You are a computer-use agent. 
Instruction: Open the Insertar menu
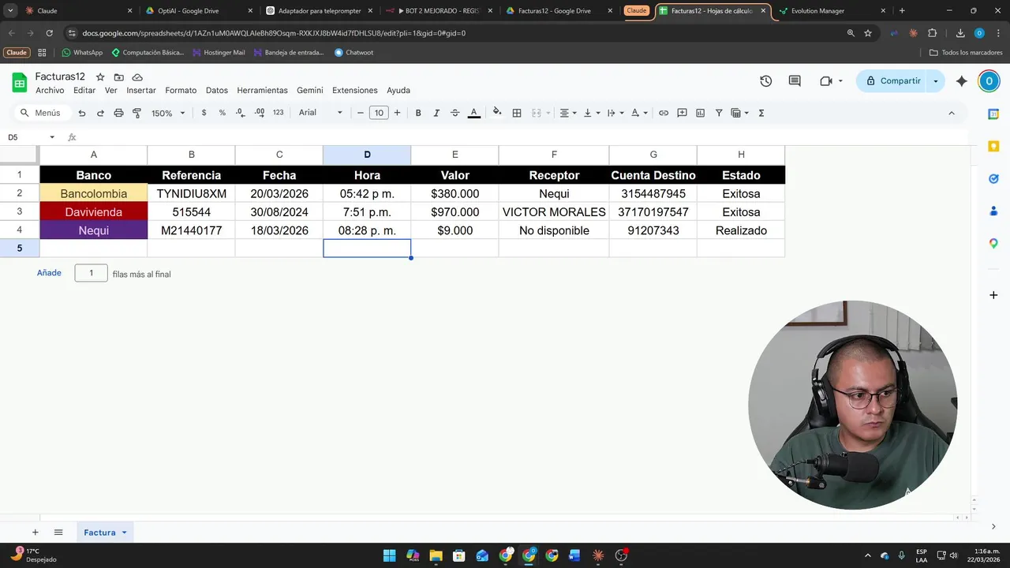(x=141, y=91)
